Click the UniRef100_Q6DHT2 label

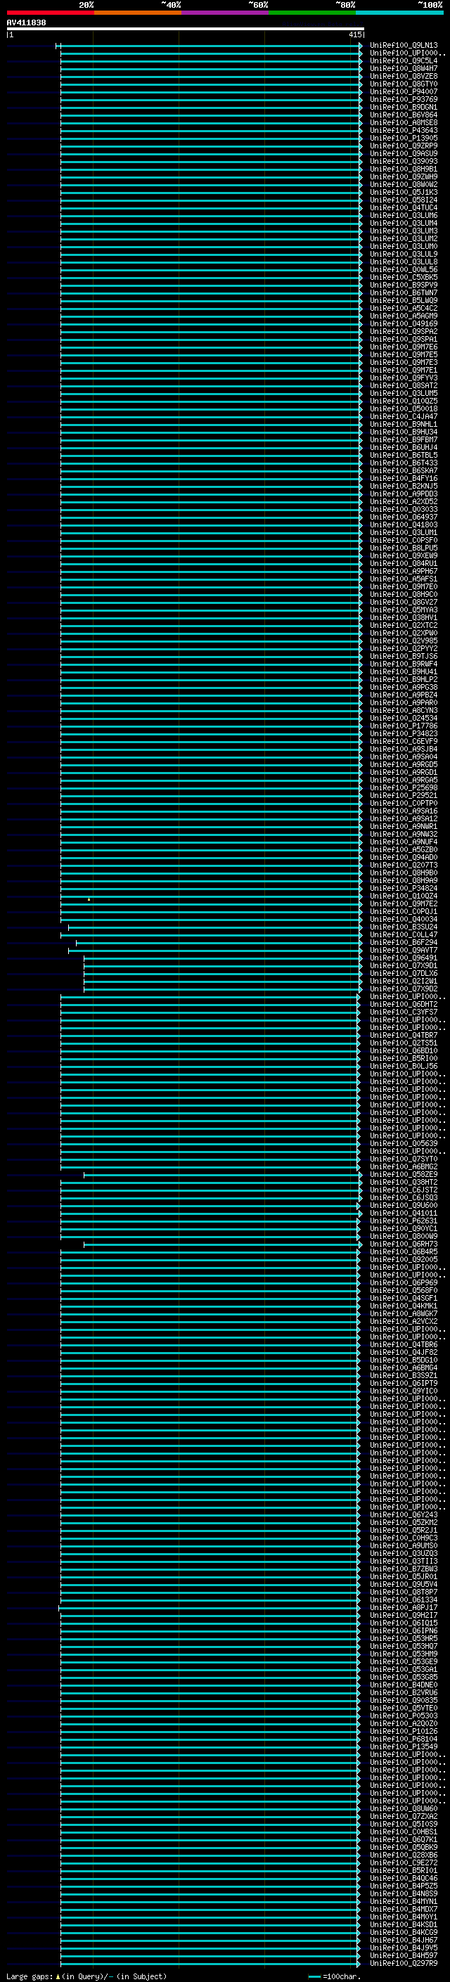click(x=404, y=1004)
